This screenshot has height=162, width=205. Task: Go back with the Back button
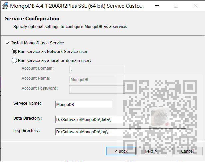click(x=121, y=151)
